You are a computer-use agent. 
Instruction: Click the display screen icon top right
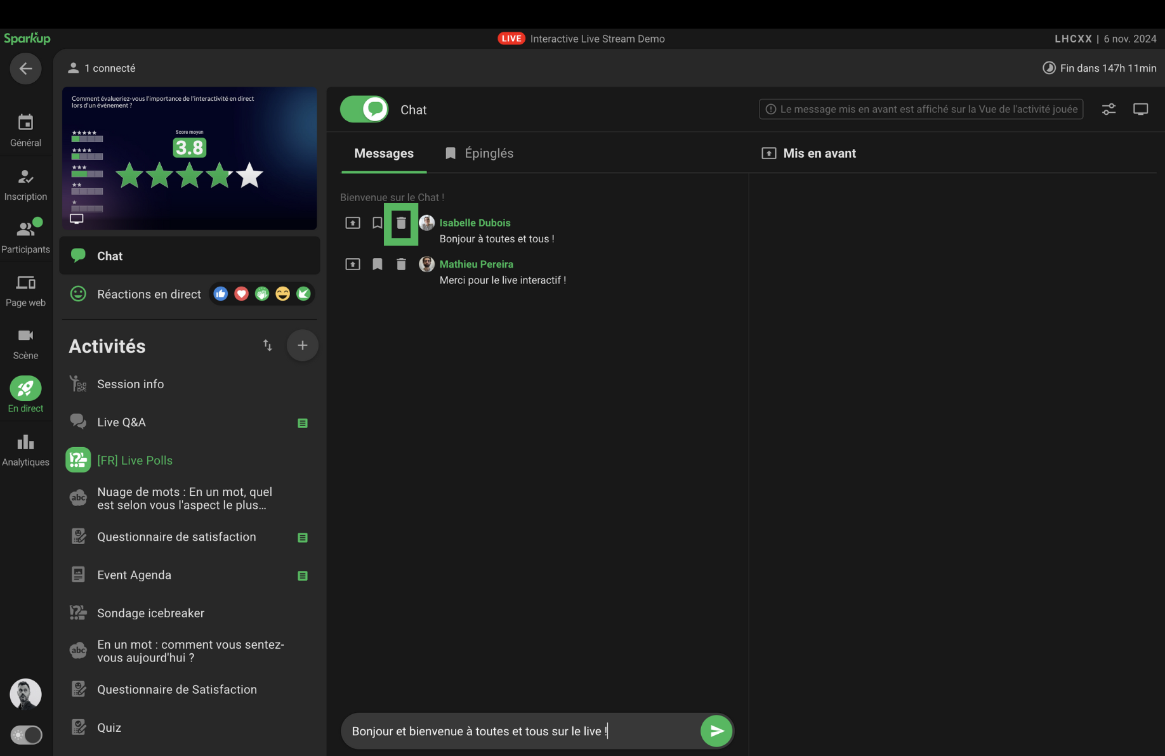coord(1140,110)
